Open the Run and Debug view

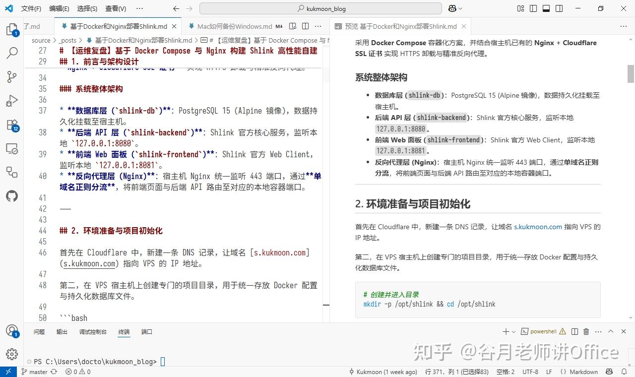coord(12,101)
